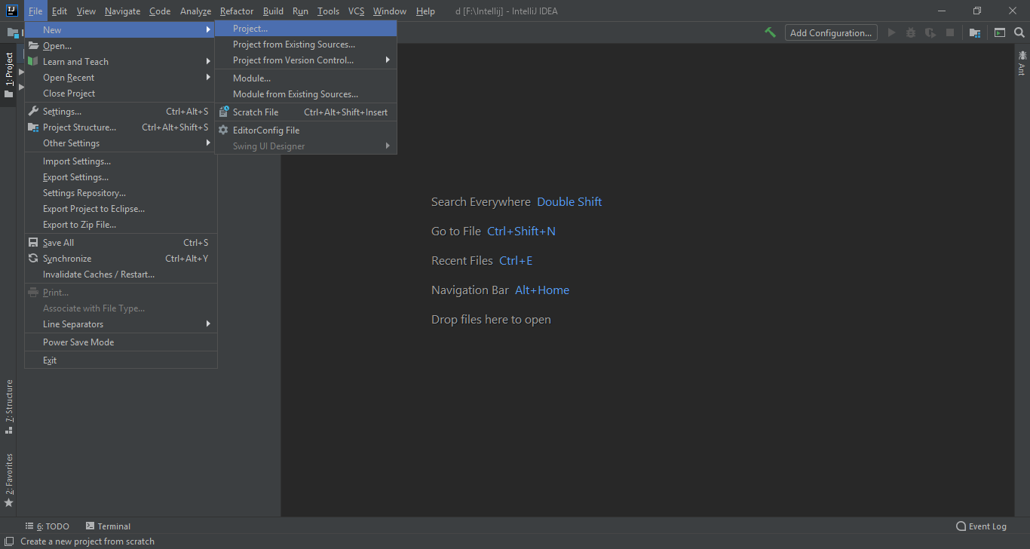Open the Help menu
The image size is (1030, 549).
tap(425, 11)
